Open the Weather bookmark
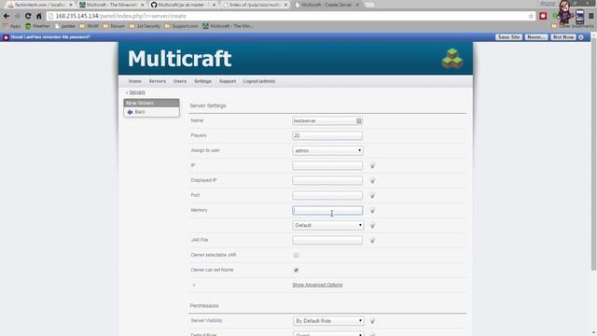 (37, 26)
